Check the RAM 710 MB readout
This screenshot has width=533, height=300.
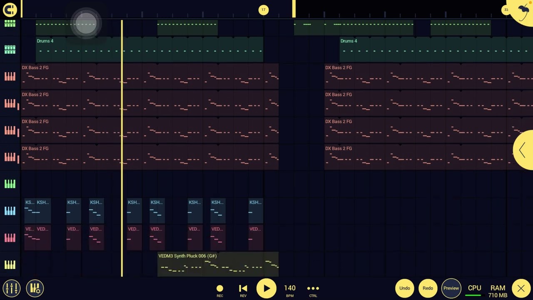498,291
